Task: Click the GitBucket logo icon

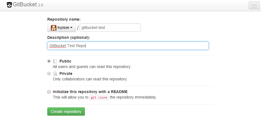Action: click(9, 5)
